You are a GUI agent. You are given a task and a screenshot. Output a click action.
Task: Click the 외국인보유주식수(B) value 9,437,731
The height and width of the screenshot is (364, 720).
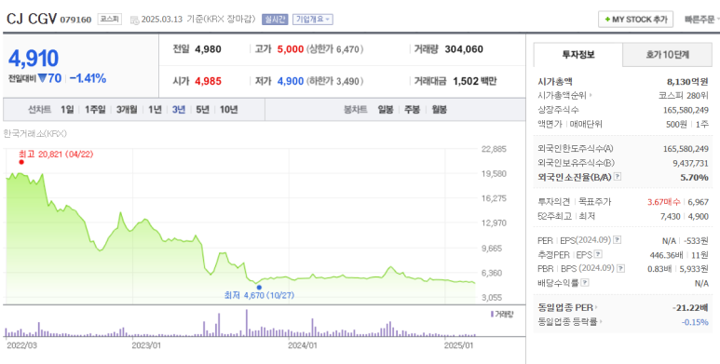[690, 163]
